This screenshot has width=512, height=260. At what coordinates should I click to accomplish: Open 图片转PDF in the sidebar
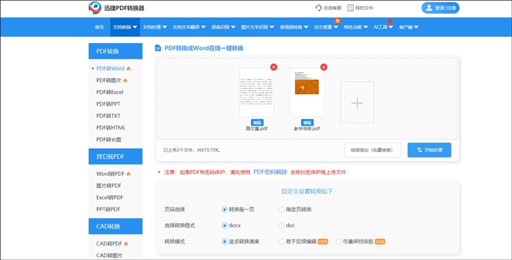[109, 186]
